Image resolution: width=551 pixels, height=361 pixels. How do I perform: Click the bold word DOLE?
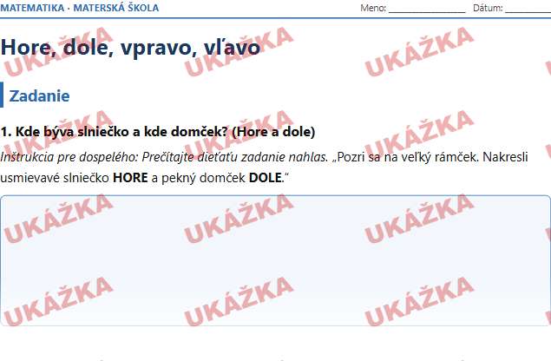click(x=266, y=178)
